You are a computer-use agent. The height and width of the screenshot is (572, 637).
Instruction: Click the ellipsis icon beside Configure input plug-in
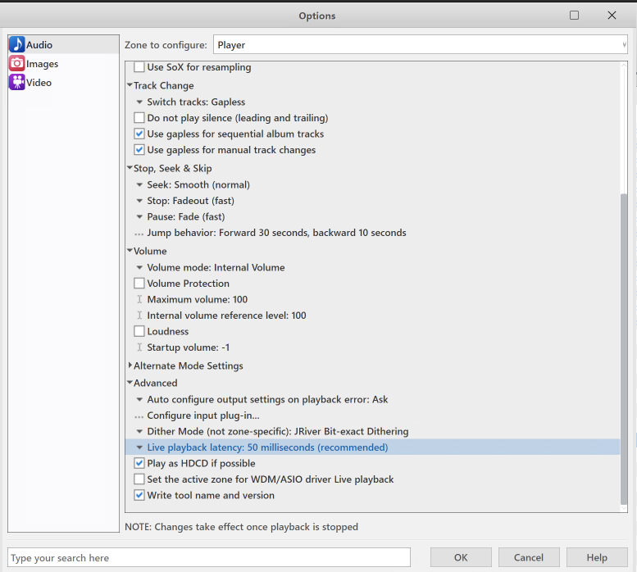click(139, 417)
